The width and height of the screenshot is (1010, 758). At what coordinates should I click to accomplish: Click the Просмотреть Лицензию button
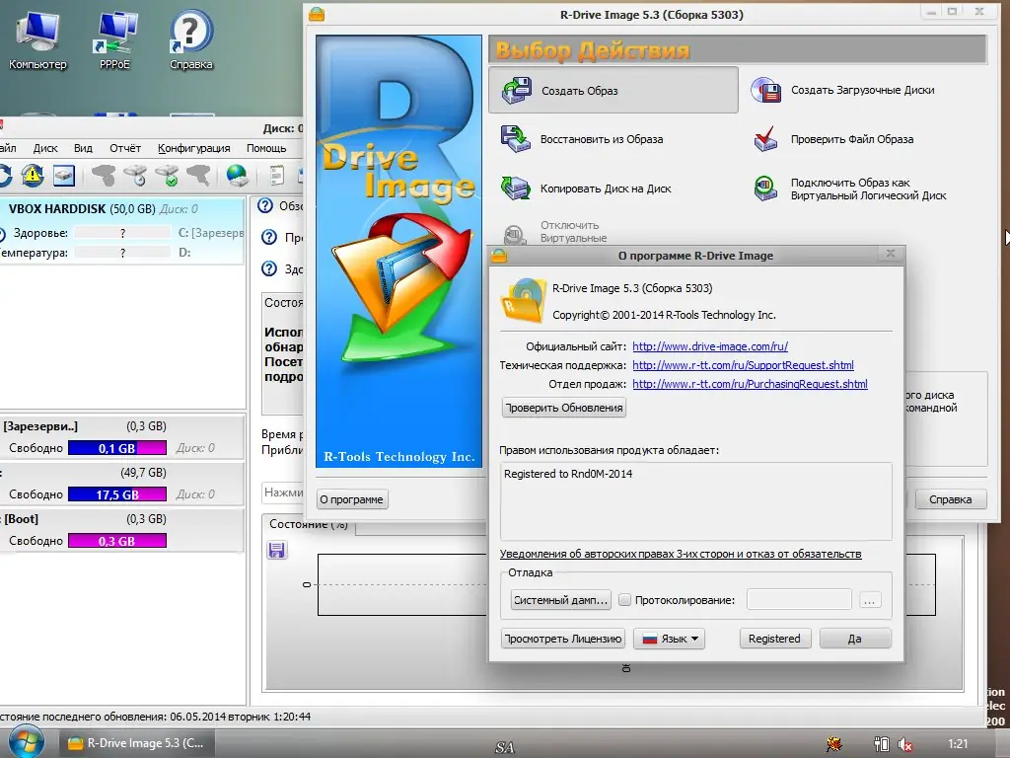tap(563, 639)
